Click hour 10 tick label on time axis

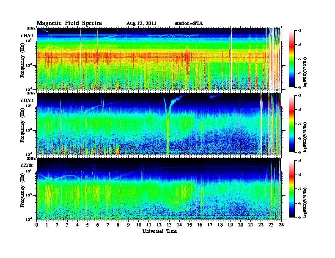(139, 225)
